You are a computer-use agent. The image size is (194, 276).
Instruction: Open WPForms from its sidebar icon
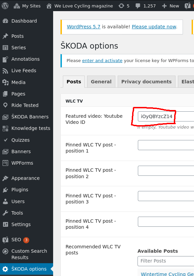[x=5, y=163]
